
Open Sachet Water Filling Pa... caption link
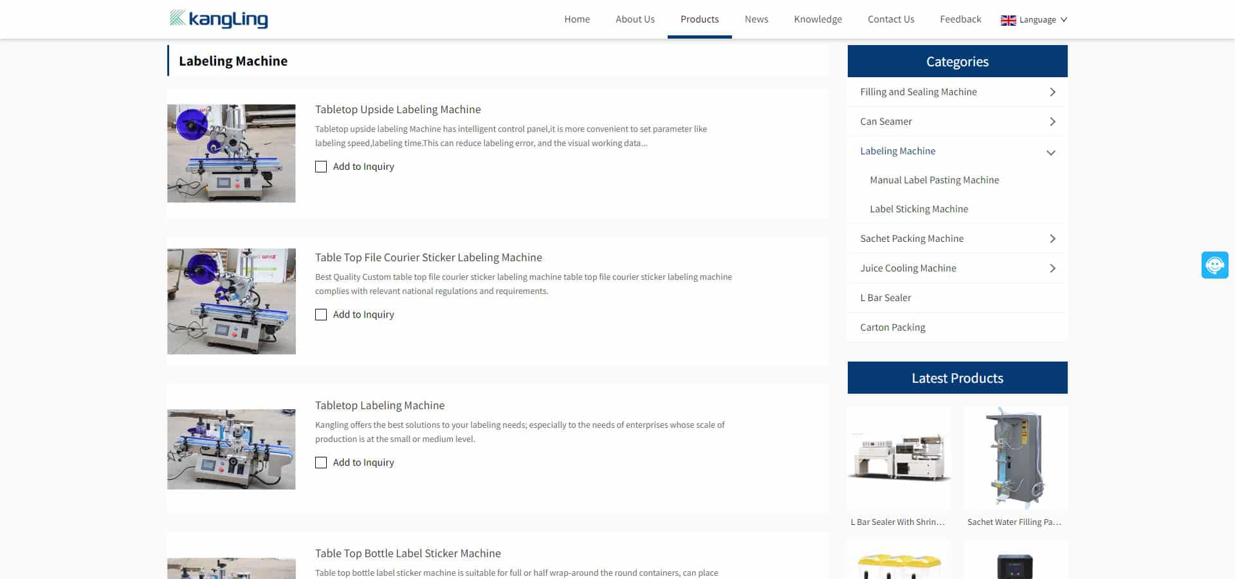point(1014,522)
